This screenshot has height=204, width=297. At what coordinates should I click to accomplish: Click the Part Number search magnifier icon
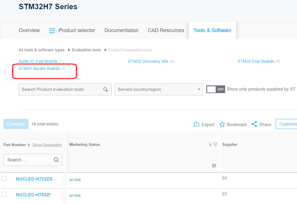56,160
